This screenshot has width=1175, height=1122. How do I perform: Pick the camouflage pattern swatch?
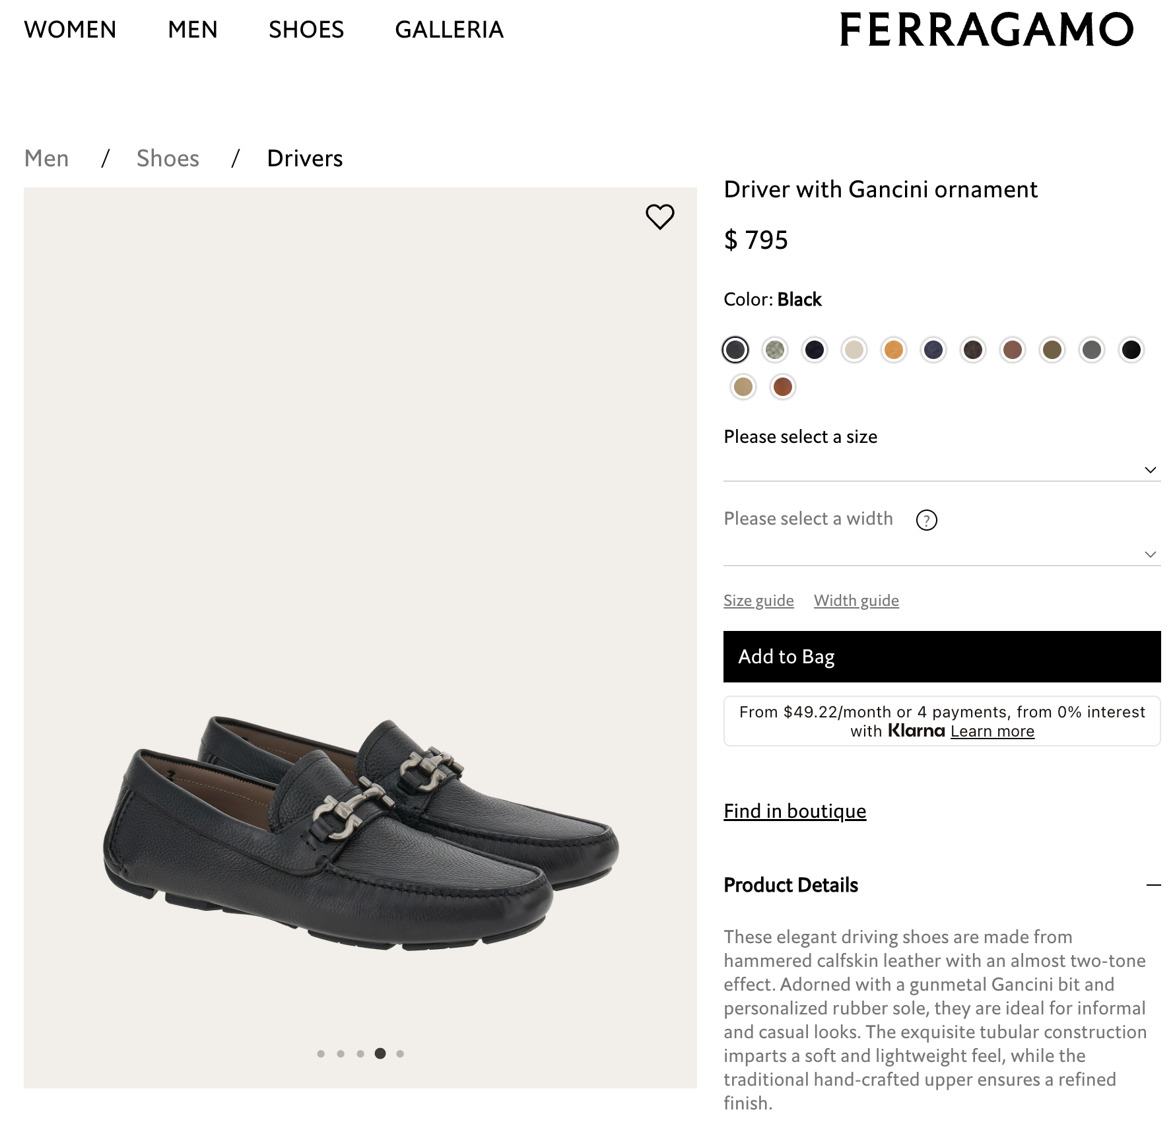tap(775, 350)
